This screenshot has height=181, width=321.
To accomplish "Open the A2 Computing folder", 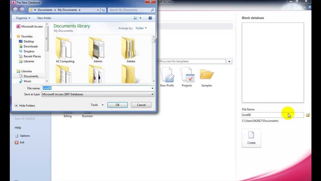I will click(x=65, y=50).
